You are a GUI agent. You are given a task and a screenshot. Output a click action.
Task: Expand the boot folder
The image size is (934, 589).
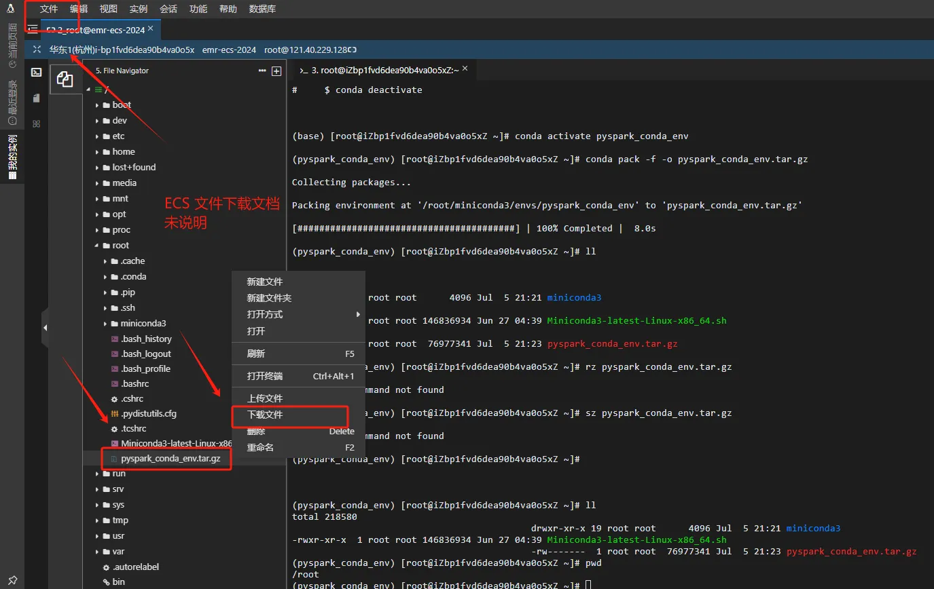(97, 105)
